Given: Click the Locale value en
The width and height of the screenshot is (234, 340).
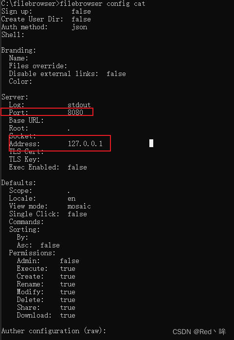Looking at the screenshot, I should [72, 198].
